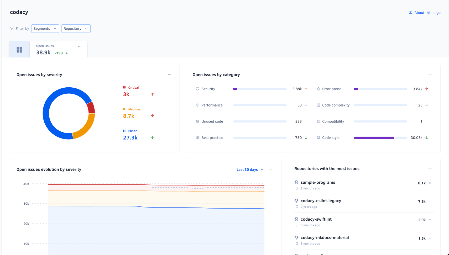Select the Medium severity count 8.7k

coord(129,116)
